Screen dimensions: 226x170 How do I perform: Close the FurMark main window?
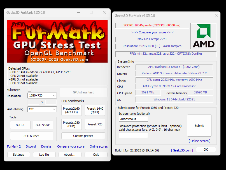pos(104,13)
